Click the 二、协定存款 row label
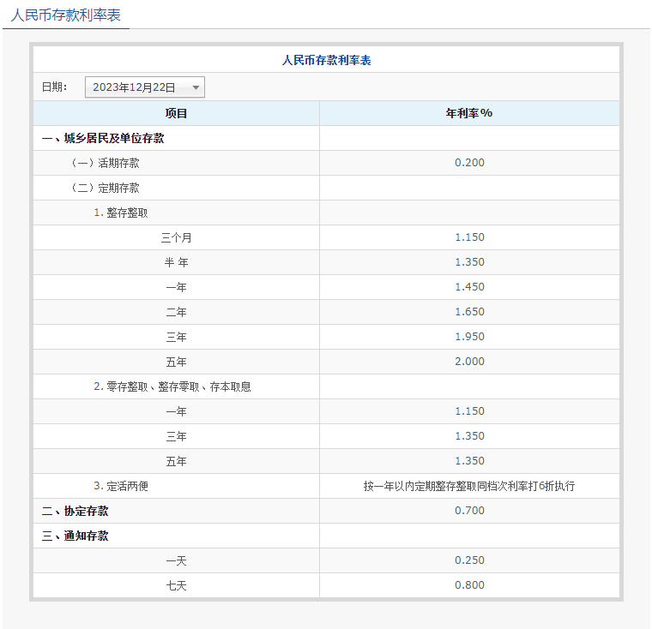Image resolution: width=652 pixels, height=629 pixels. (x=75, y=511)
